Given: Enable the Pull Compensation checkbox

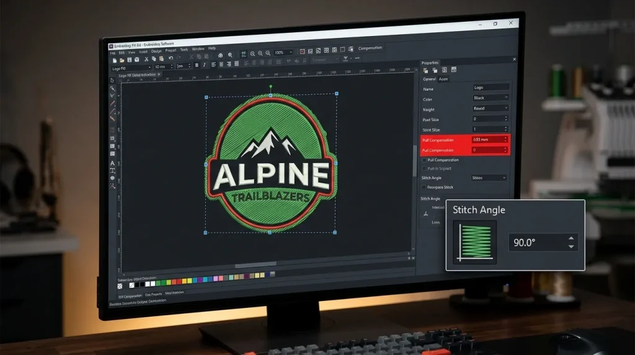Looking at the screenshot, I should 424,160.
